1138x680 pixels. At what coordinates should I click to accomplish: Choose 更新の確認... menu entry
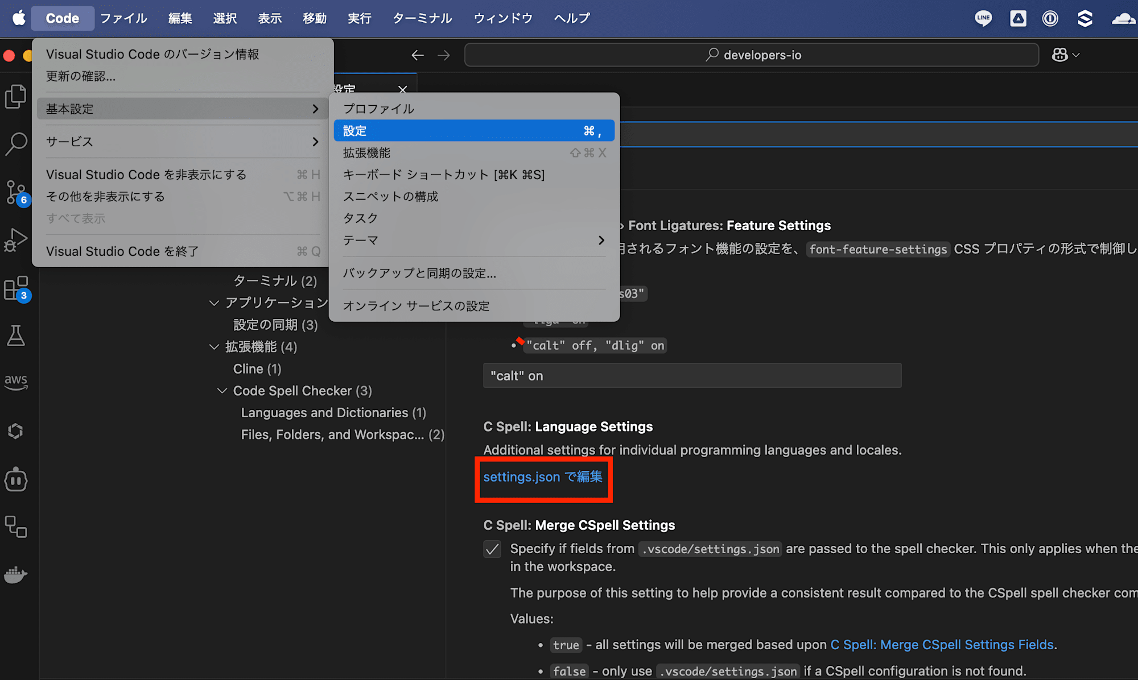[x=183, y=76]
